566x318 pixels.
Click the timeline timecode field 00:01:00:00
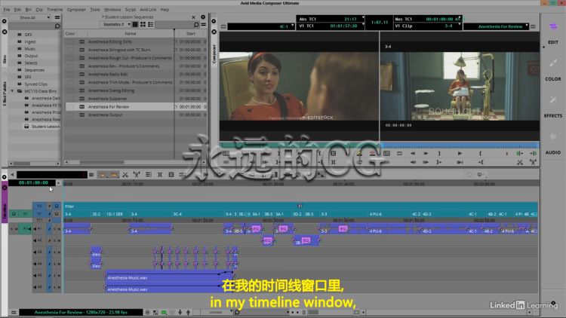pyautogui.click(x=33, y=183)
